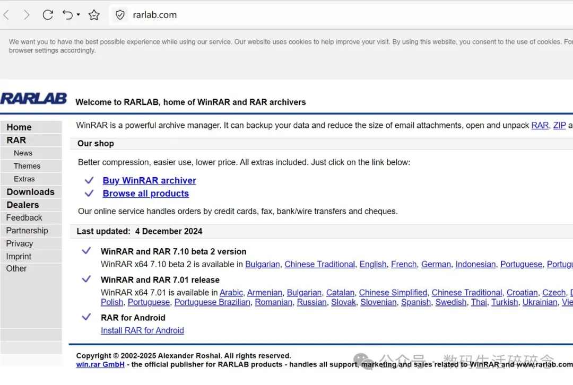This screenshot has width=573, height=385.
Task: Download WinRAR 7.01 in Arabic
Action: 231,293
